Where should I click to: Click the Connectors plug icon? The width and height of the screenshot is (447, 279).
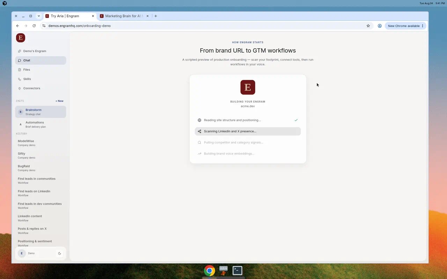pos(20,88)
